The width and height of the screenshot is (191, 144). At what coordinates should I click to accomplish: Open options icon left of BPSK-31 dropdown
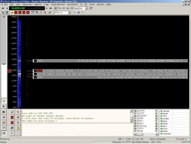point(50,12)
